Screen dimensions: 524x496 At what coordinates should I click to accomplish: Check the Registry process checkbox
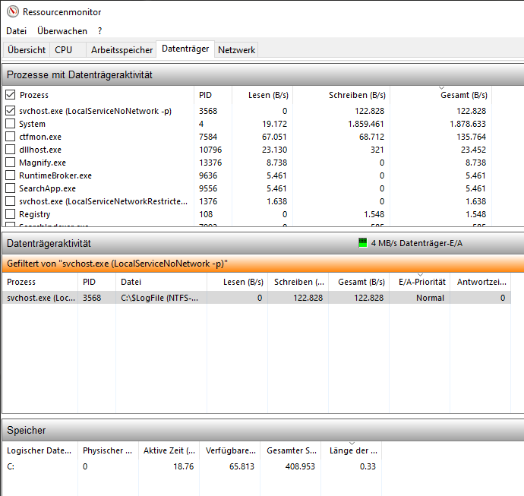pyautogui.click(x=11, y=214)
